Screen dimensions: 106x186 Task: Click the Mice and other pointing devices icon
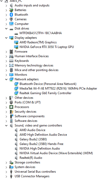coord(11,70)
